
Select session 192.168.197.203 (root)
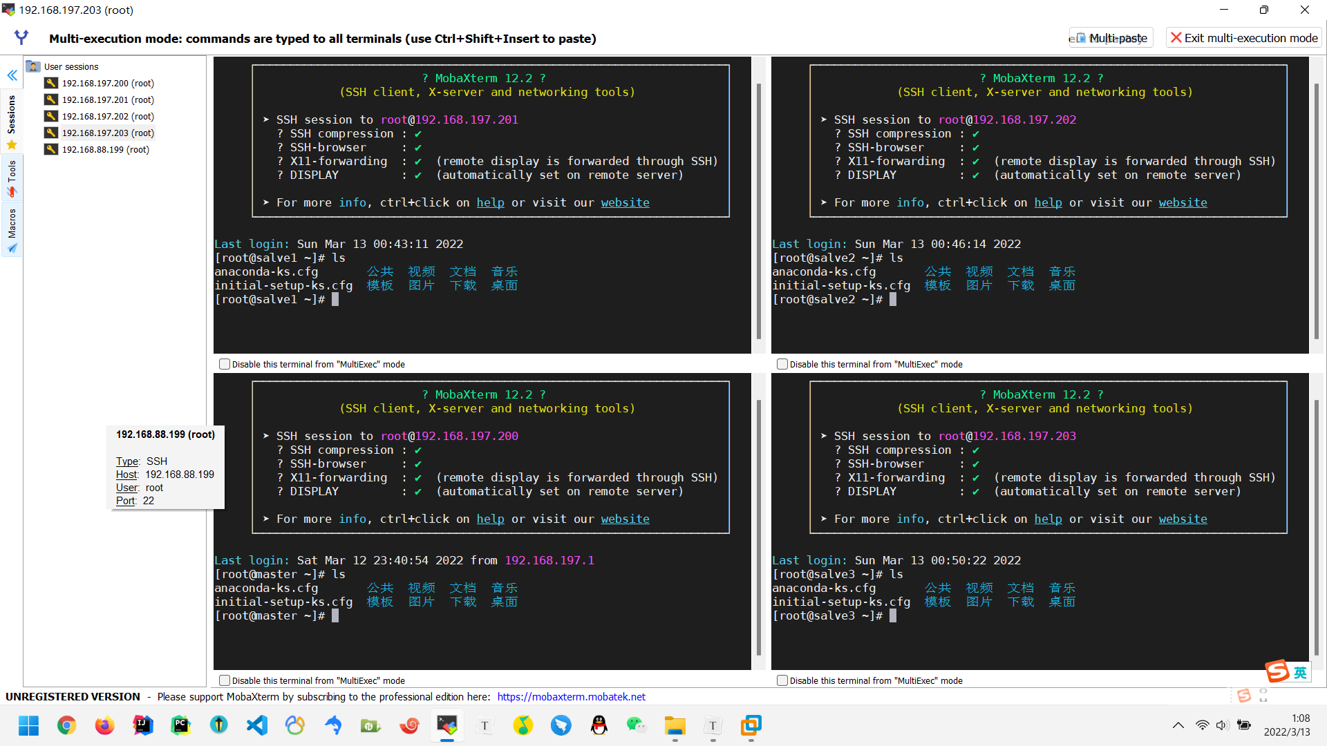pyautogui.click(x=108, y=133)
